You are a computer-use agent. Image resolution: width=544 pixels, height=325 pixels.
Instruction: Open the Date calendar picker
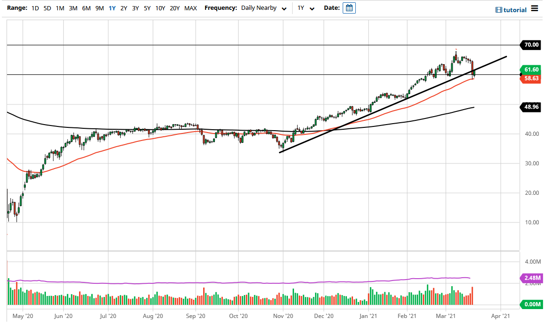pos(349,8)
